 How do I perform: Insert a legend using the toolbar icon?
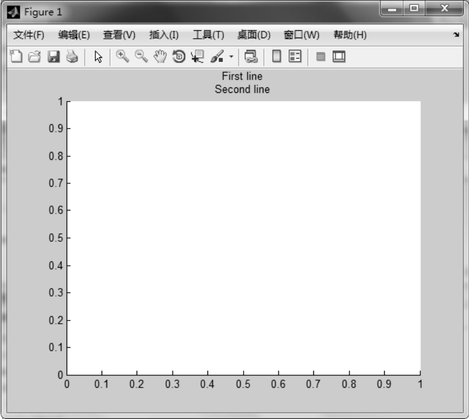[295, 57]
